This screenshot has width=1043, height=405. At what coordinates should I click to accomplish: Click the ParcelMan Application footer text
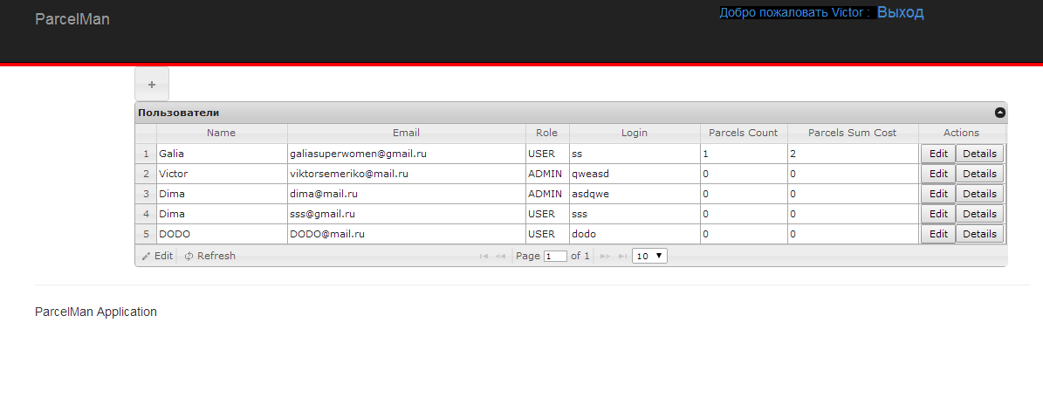[96, 312]
